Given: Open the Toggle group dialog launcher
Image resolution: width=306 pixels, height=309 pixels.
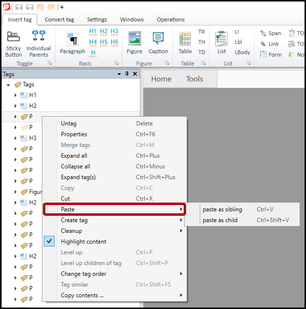Looking at the screenshot, I should (50, 63).
